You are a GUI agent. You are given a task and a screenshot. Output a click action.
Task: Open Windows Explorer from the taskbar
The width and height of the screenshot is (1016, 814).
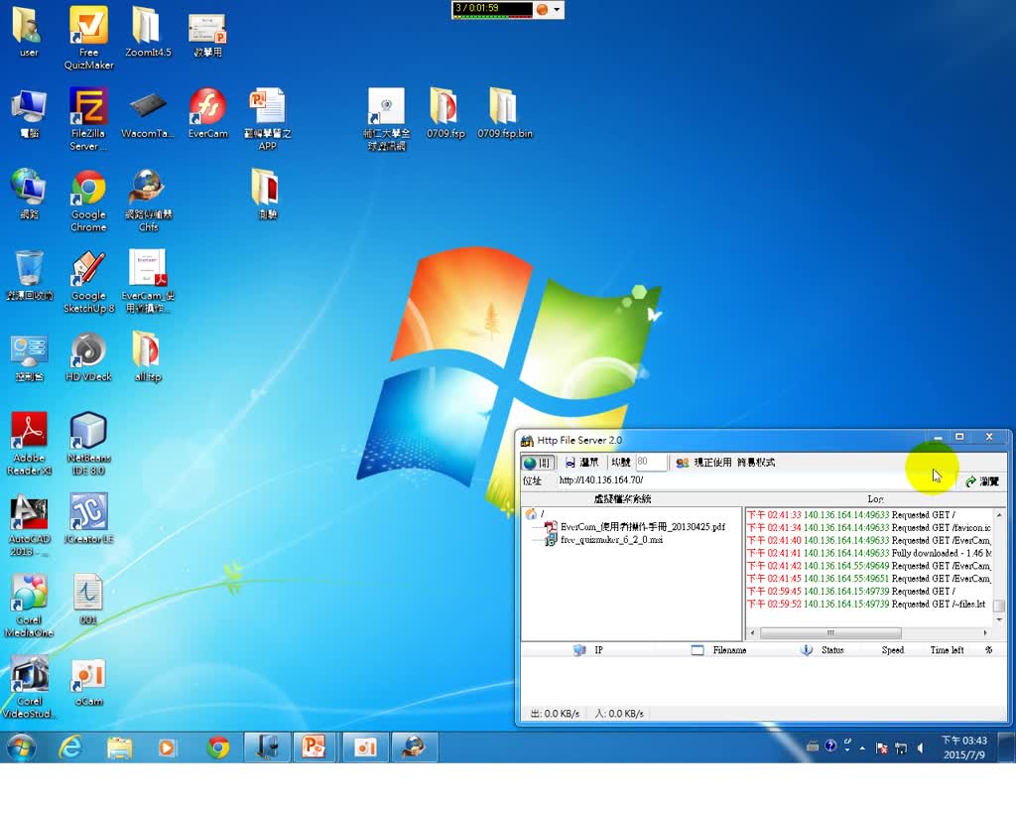click(x=120, y=747)
